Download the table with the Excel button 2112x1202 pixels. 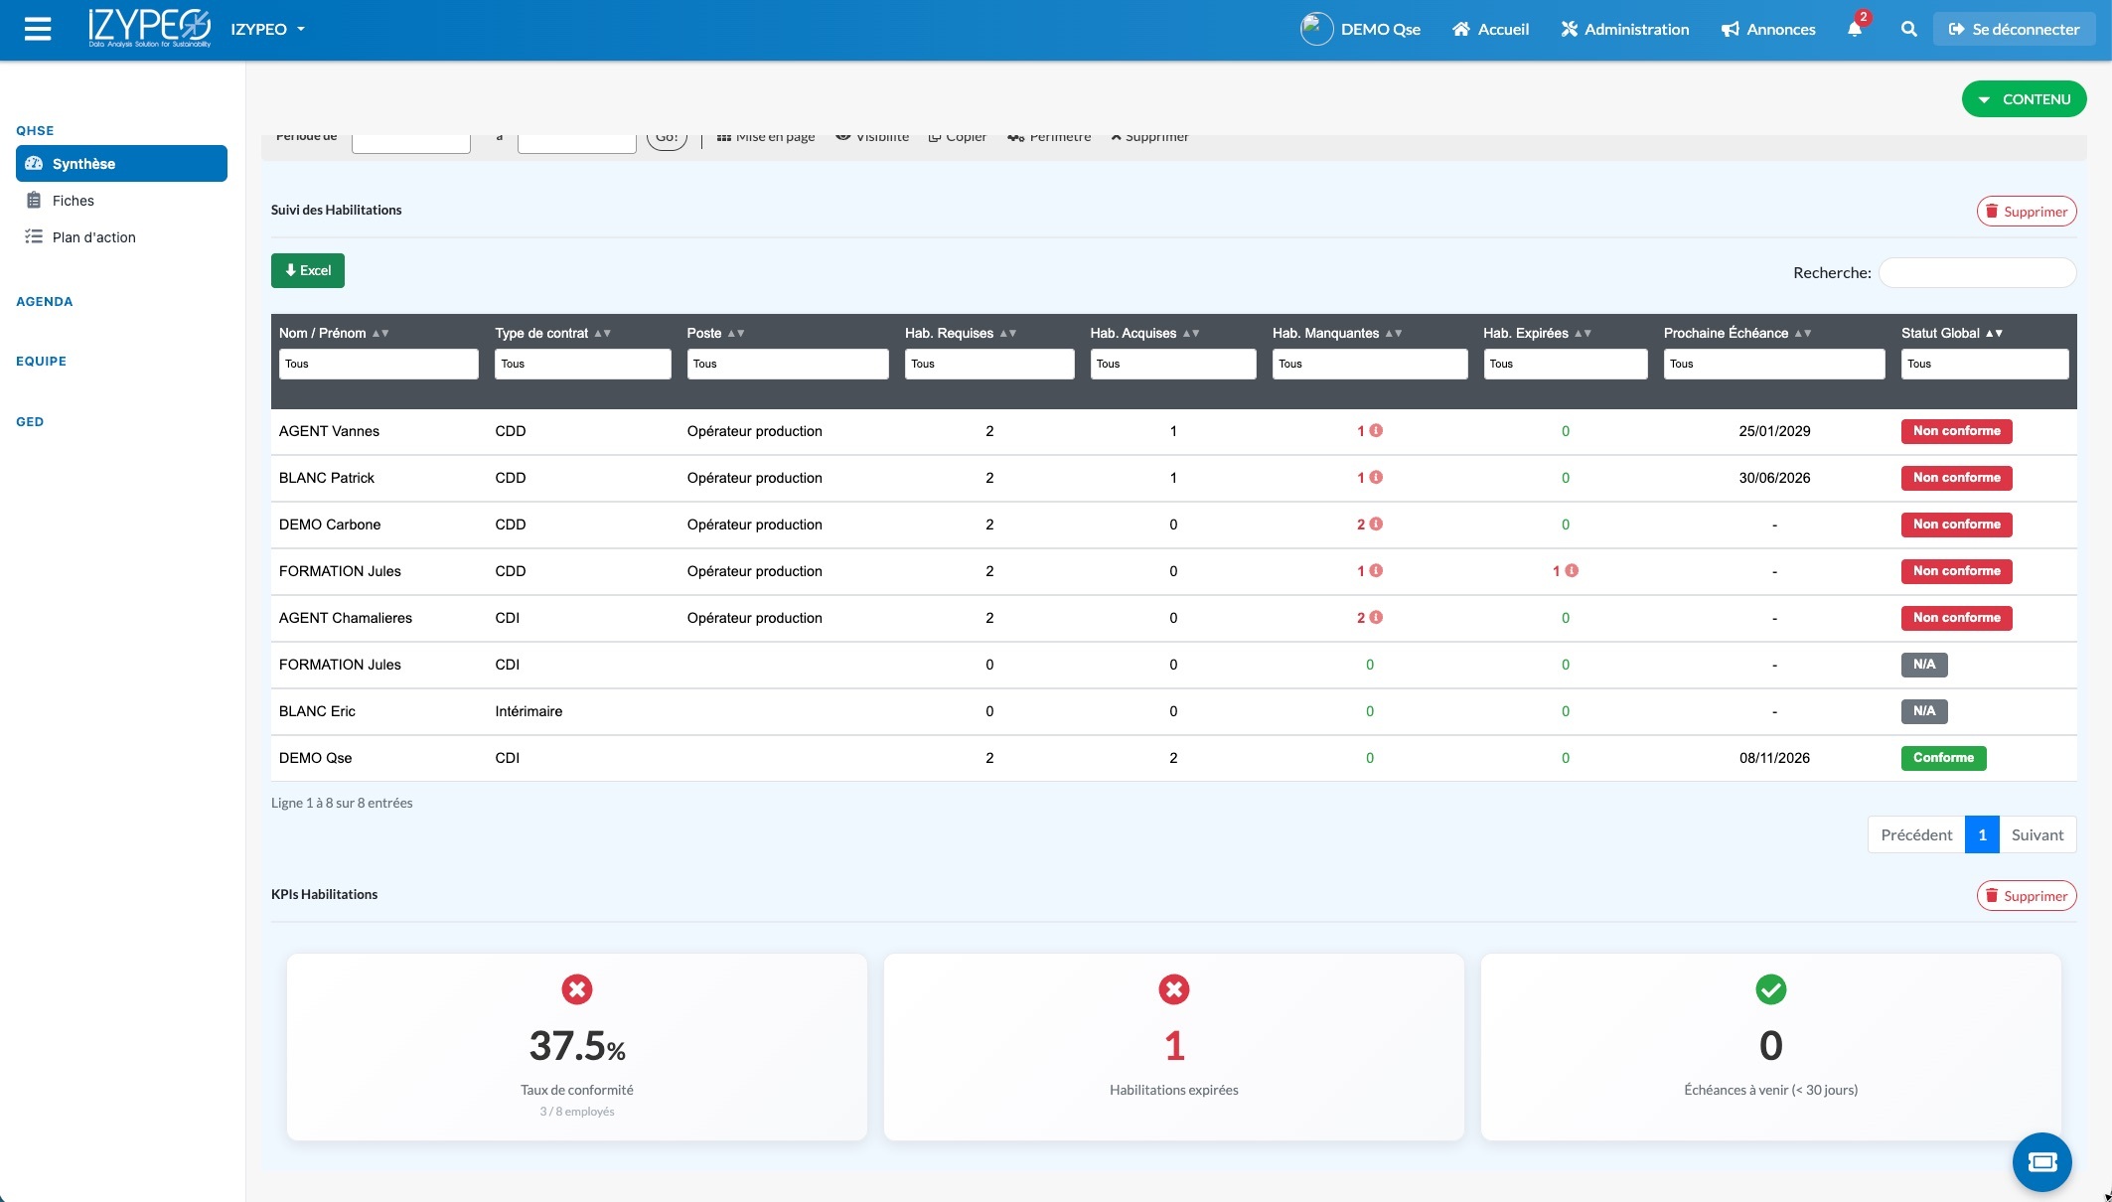point(308,270)
